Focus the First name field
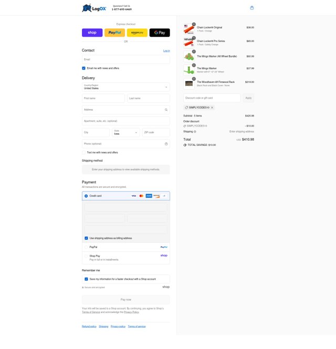 click(x=103, y=98)
